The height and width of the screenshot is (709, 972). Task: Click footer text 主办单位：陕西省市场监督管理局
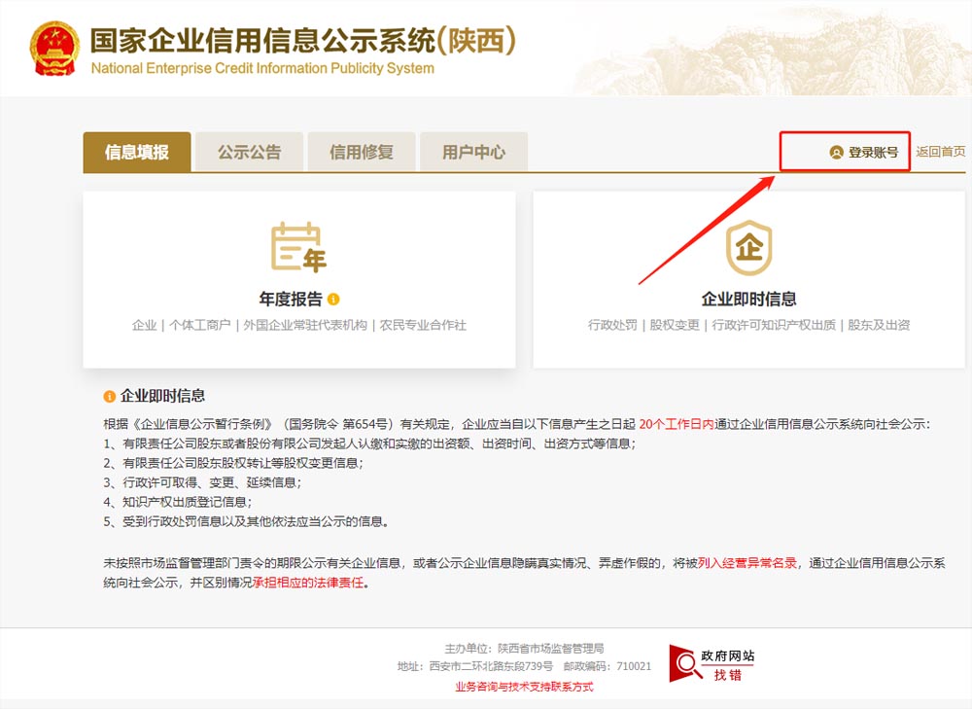click(524, 648)
